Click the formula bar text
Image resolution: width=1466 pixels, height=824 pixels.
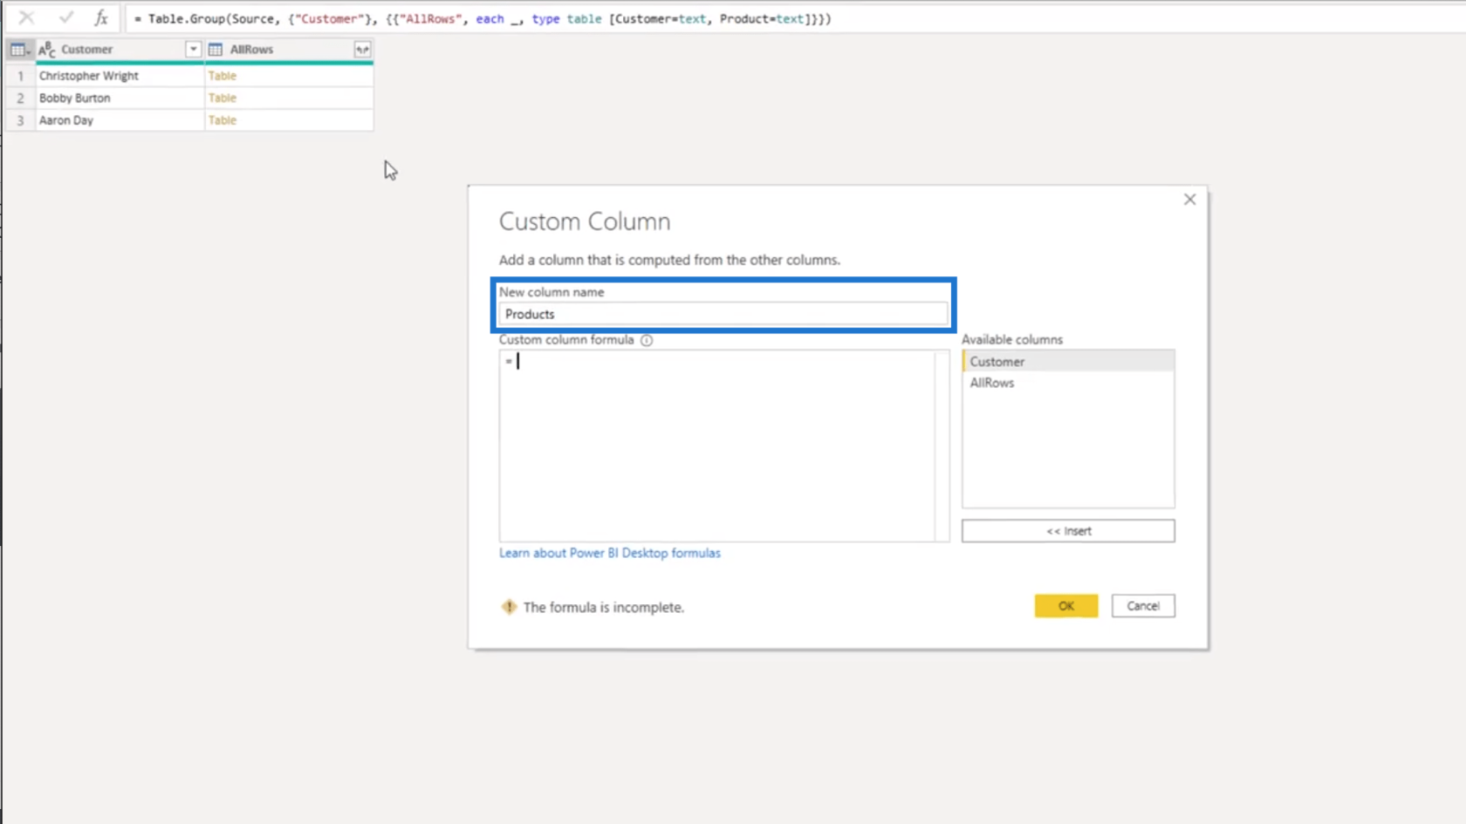click(483, 18)
